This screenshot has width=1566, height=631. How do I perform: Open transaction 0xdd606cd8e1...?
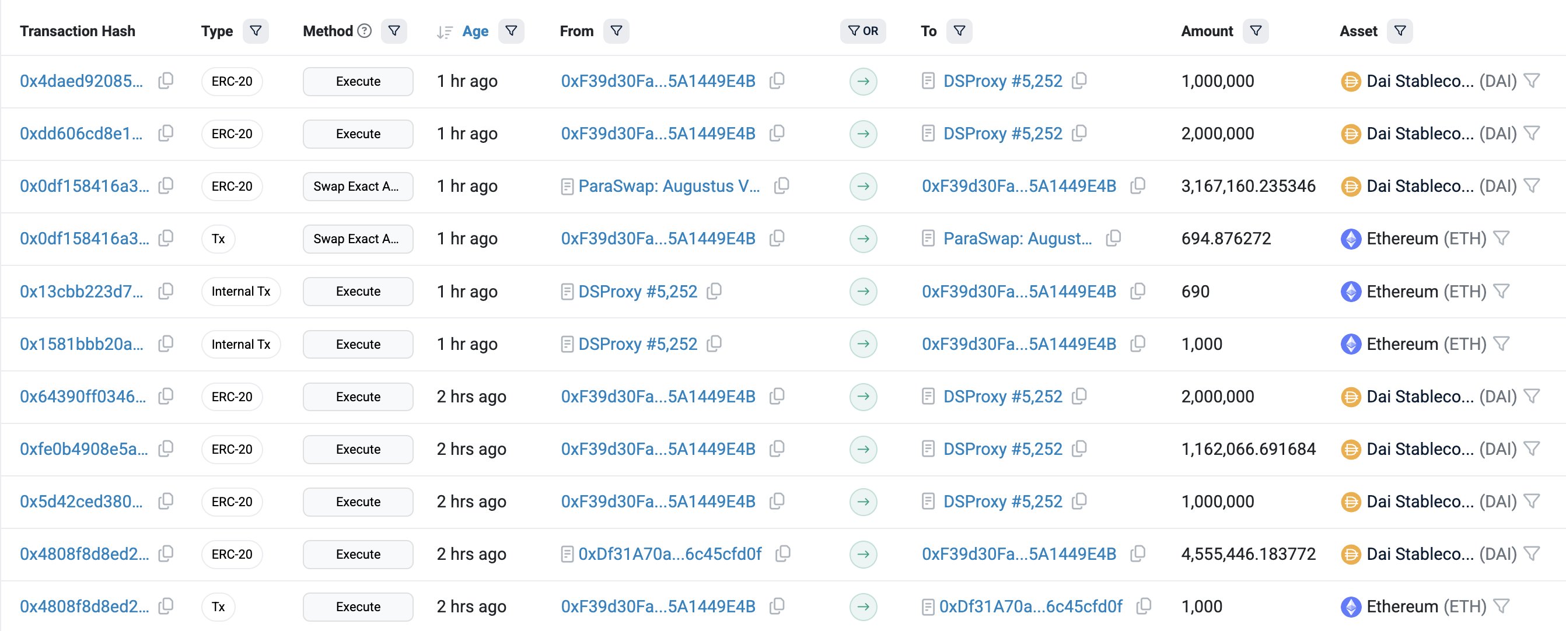click(82, 133)
